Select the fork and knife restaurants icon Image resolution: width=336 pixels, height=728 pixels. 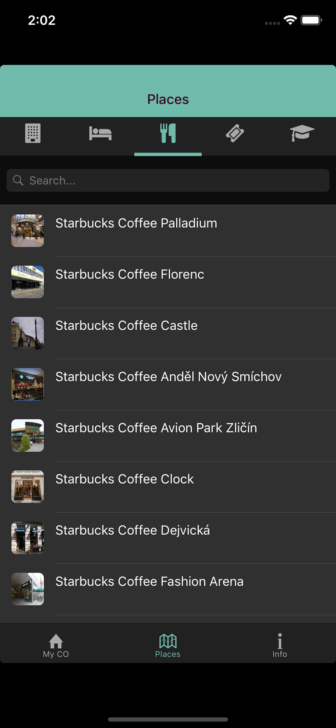(168, 133)
